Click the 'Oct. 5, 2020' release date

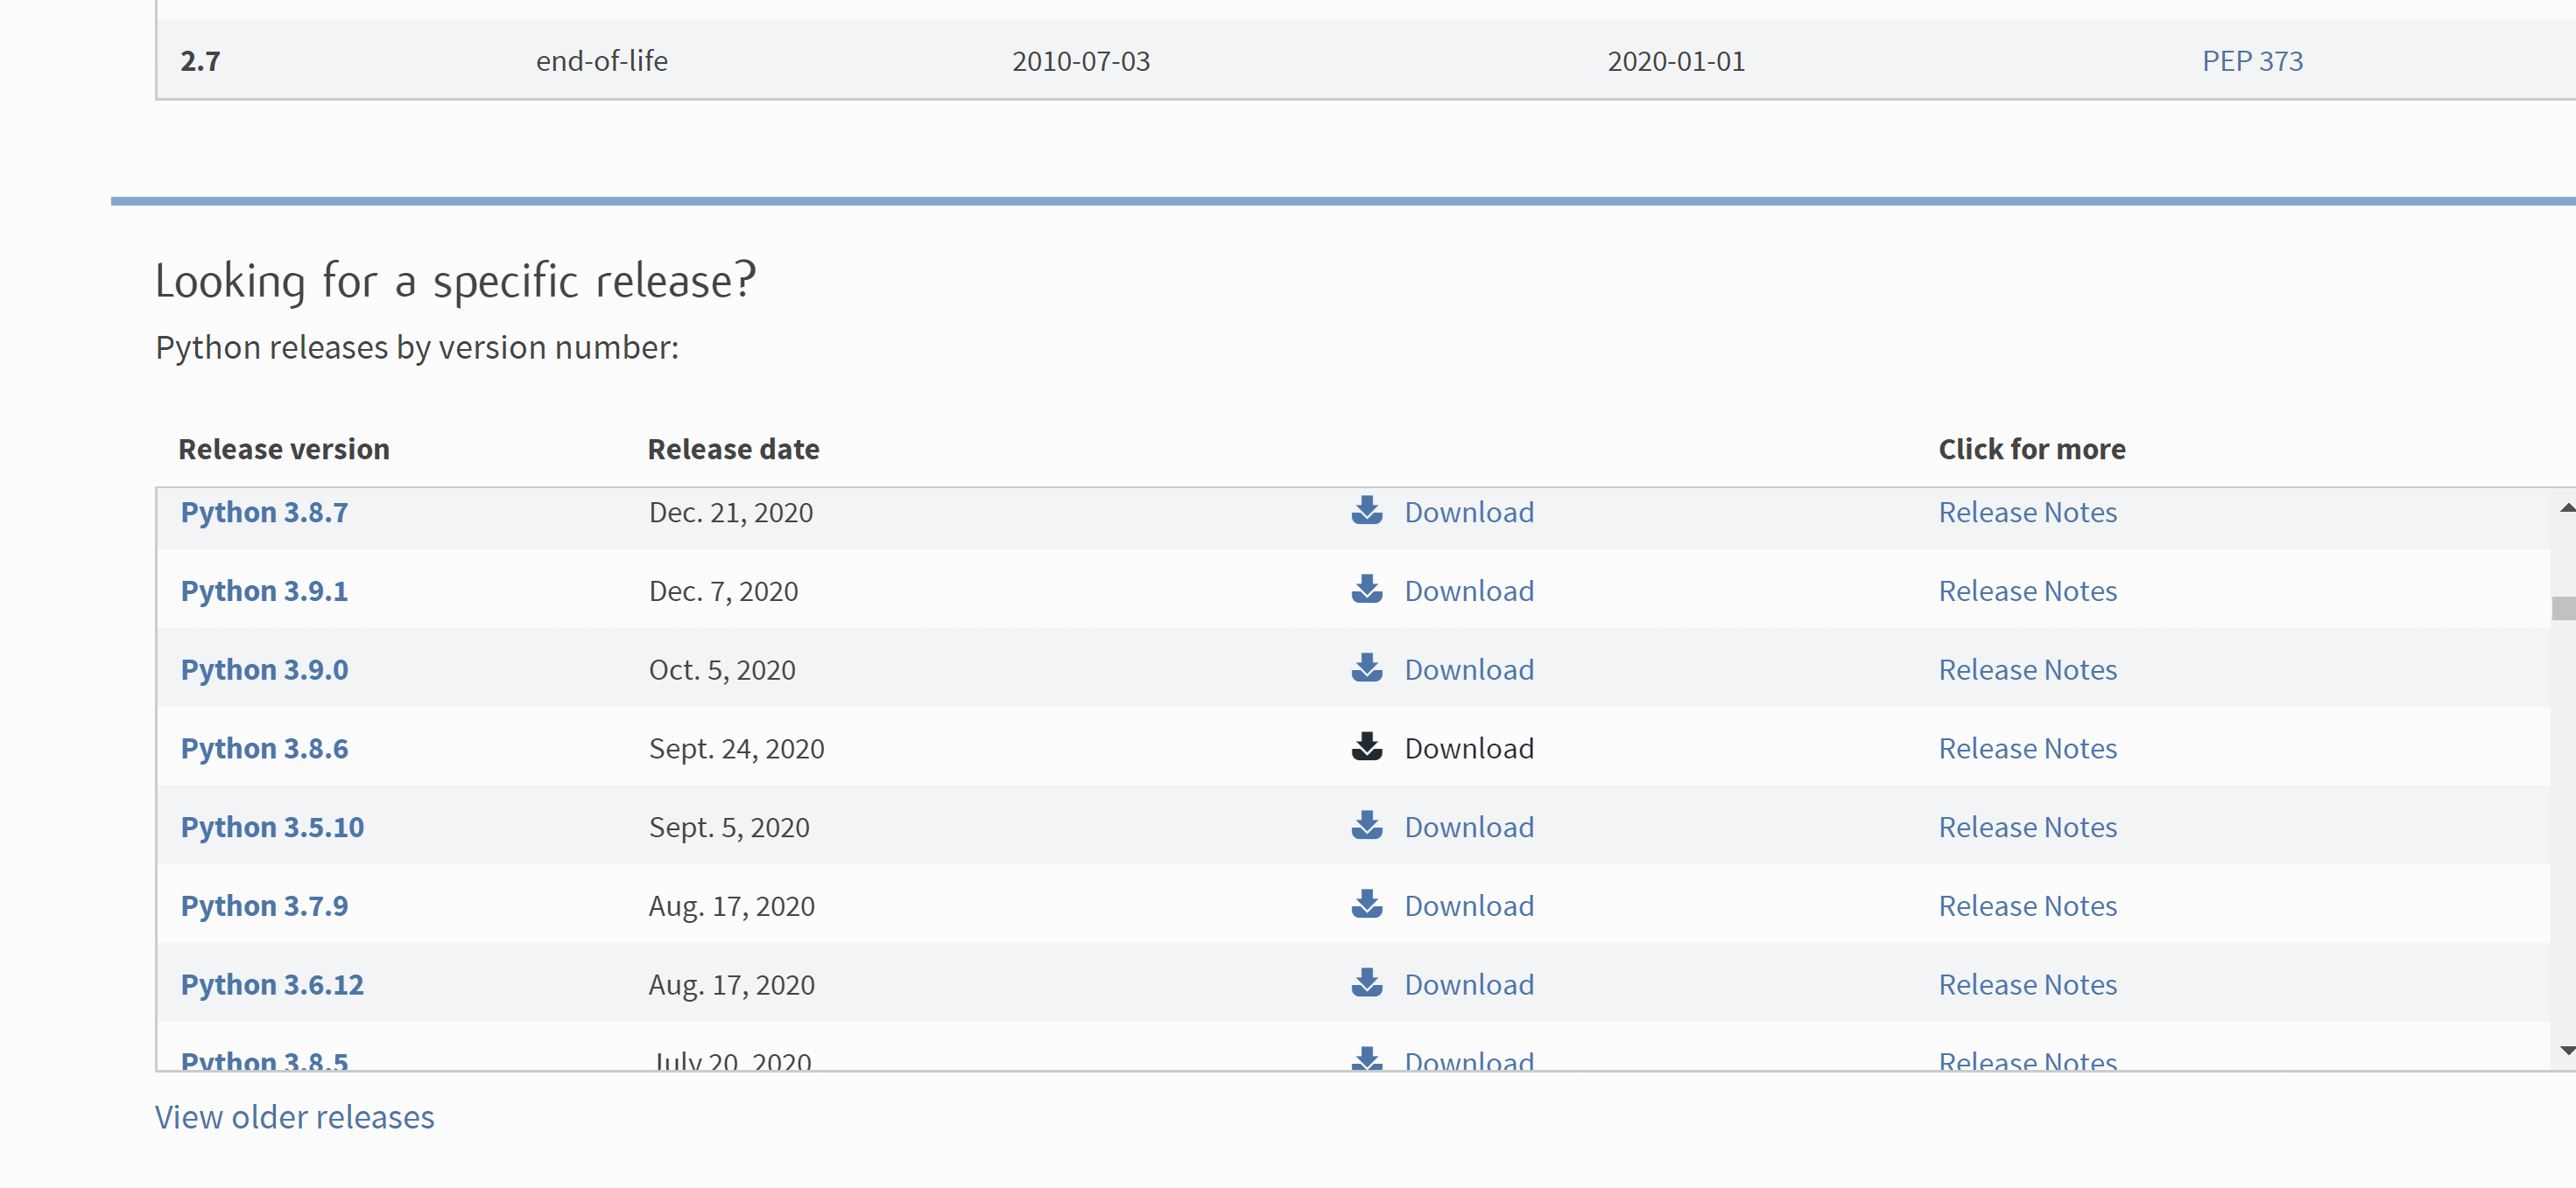pos(722,670)
